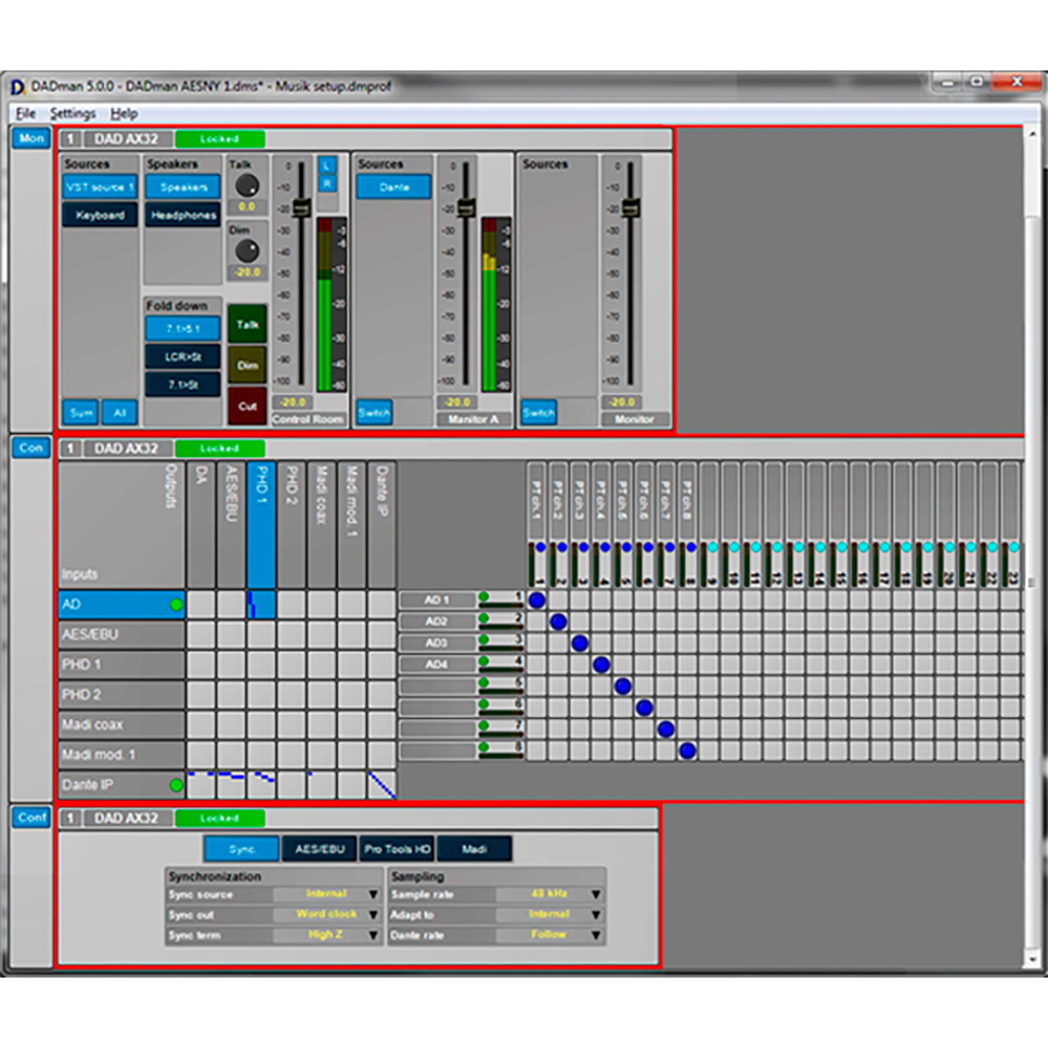Click the AD to PHD 1 matrix cell
This screenshot has width=1048, height=1048.
[261, 604]
